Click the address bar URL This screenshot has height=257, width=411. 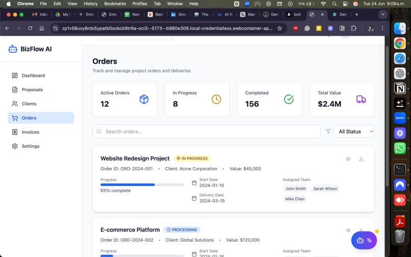pyautogui.click(x=167, y=29)
